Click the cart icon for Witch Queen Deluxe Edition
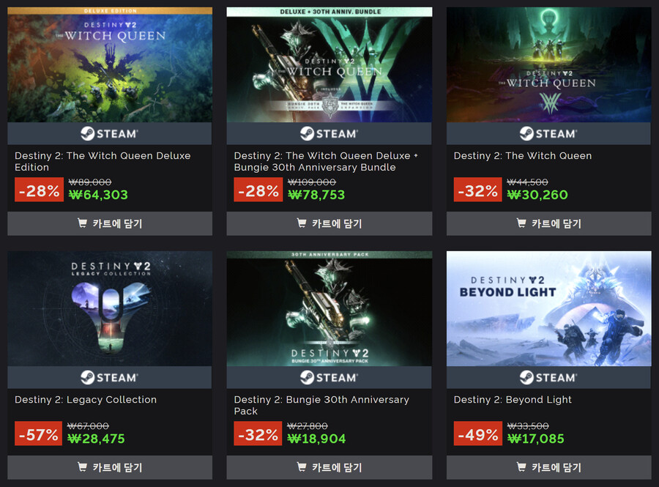This screenshot has width=659, height=487. pos(82,223)
